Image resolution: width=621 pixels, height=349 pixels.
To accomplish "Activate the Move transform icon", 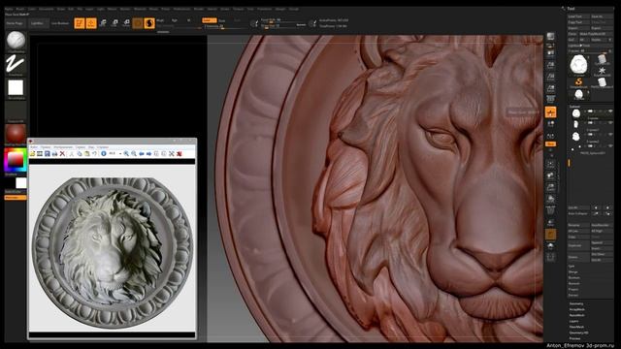I will (x=103, y=23).
